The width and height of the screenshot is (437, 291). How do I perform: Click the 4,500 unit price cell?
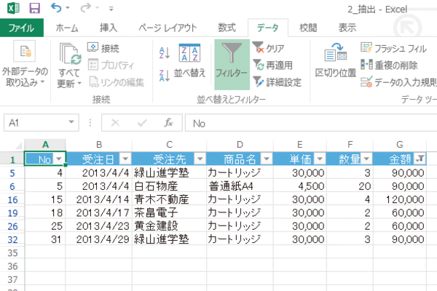pos(299,186)
